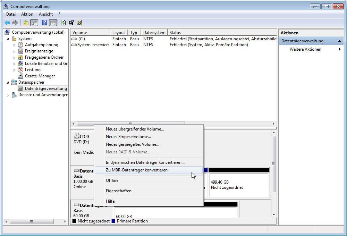Sort by the Layout column header
347x236 pixels.
click(119, 33)
